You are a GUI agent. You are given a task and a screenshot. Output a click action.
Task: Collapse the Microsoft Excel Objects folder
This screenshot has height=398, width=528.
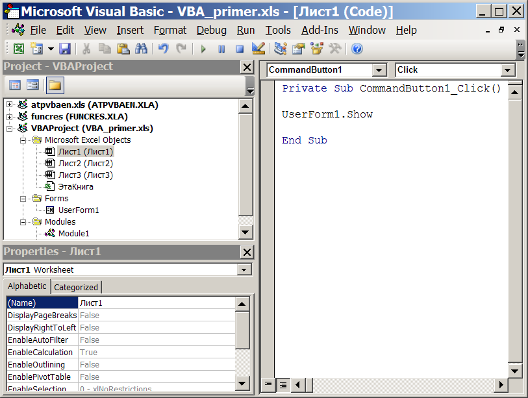tap(23, 140)
